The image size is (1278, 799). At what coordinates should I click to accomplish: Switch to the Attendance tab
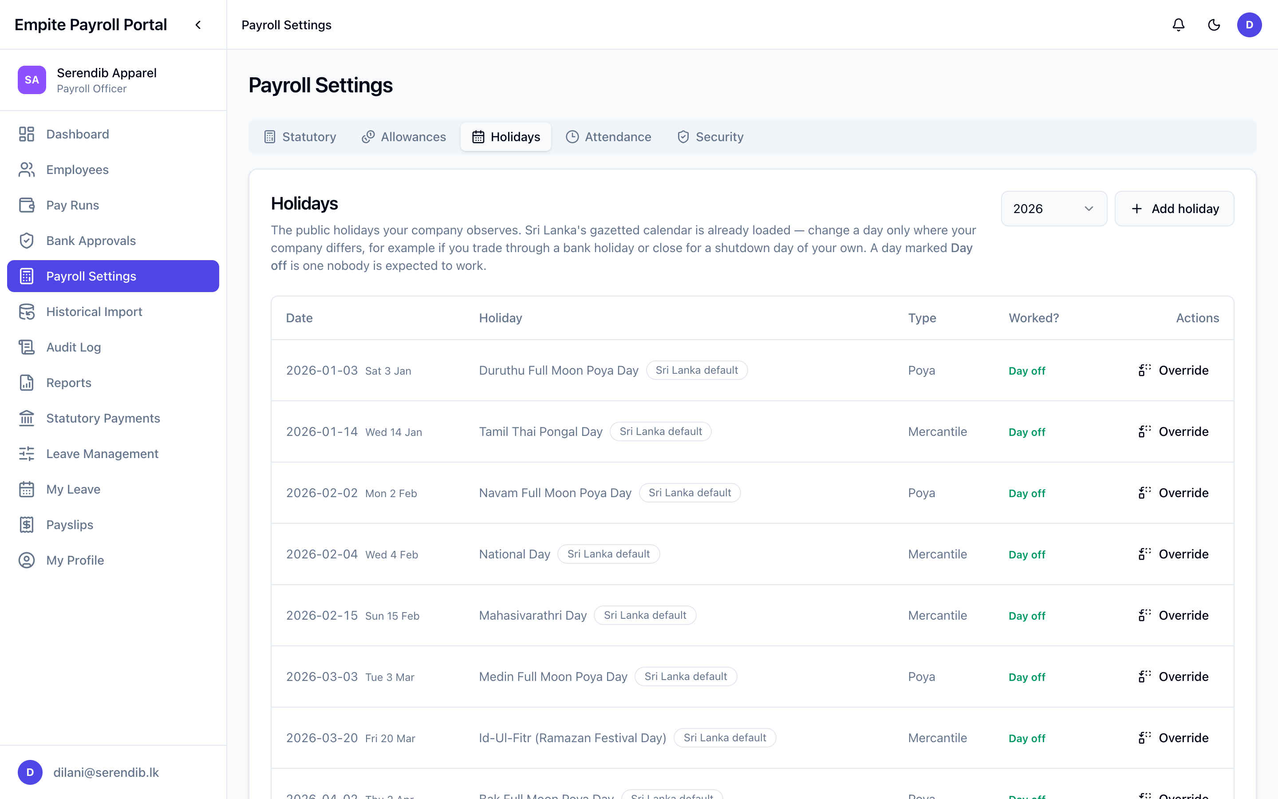pos(608,137)
